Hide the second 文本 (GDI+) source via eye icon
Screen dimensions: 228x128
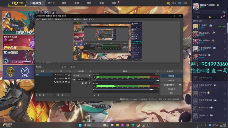click(x=66, y=78)
